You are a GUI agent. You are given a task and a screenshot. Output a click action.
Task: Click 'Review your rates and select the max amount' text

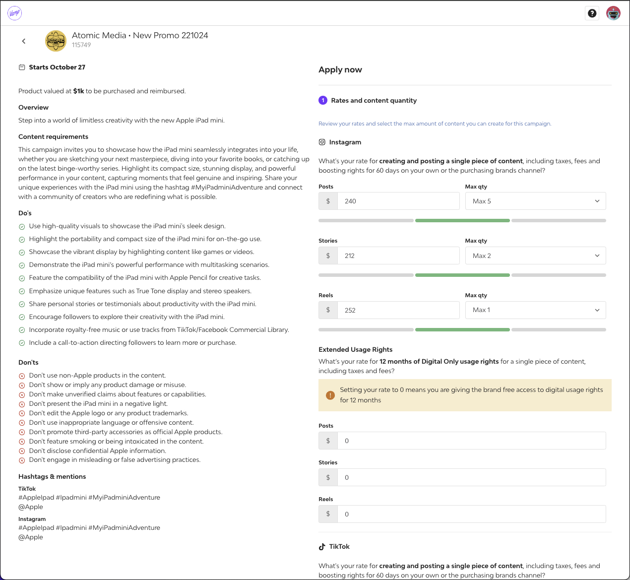coord(435,124)
